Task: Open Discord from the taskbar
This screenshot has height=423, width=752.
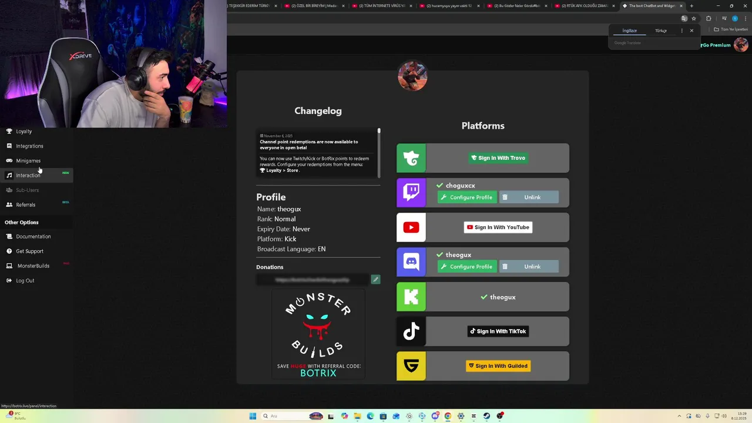Action: (x=435, y=416)
